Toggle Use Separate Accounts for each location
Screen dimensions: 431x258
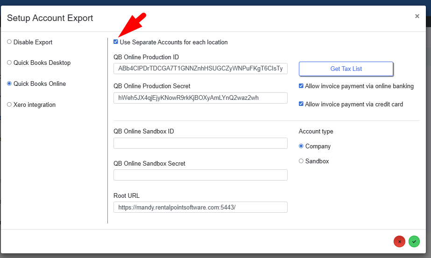[x=116, y=42]
